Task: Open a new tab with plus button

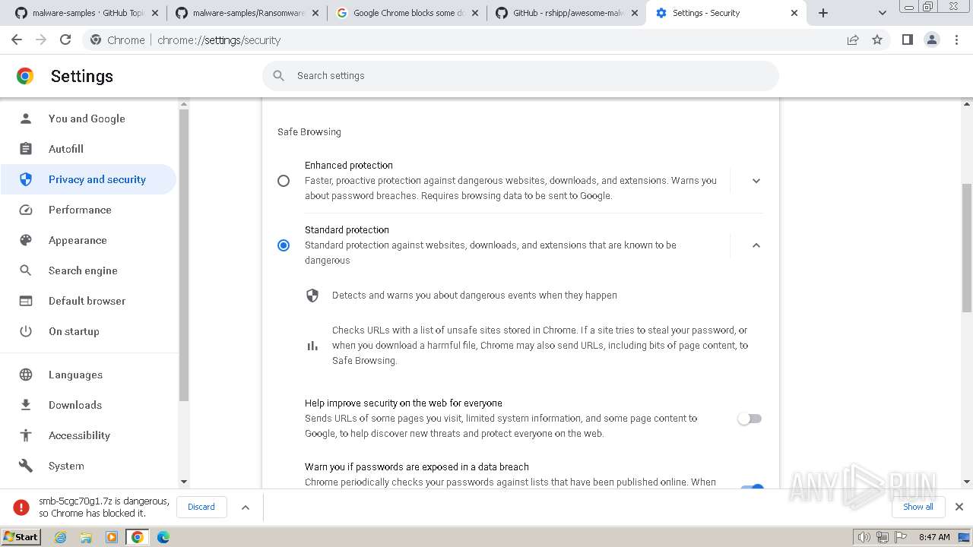Action: 823,13
